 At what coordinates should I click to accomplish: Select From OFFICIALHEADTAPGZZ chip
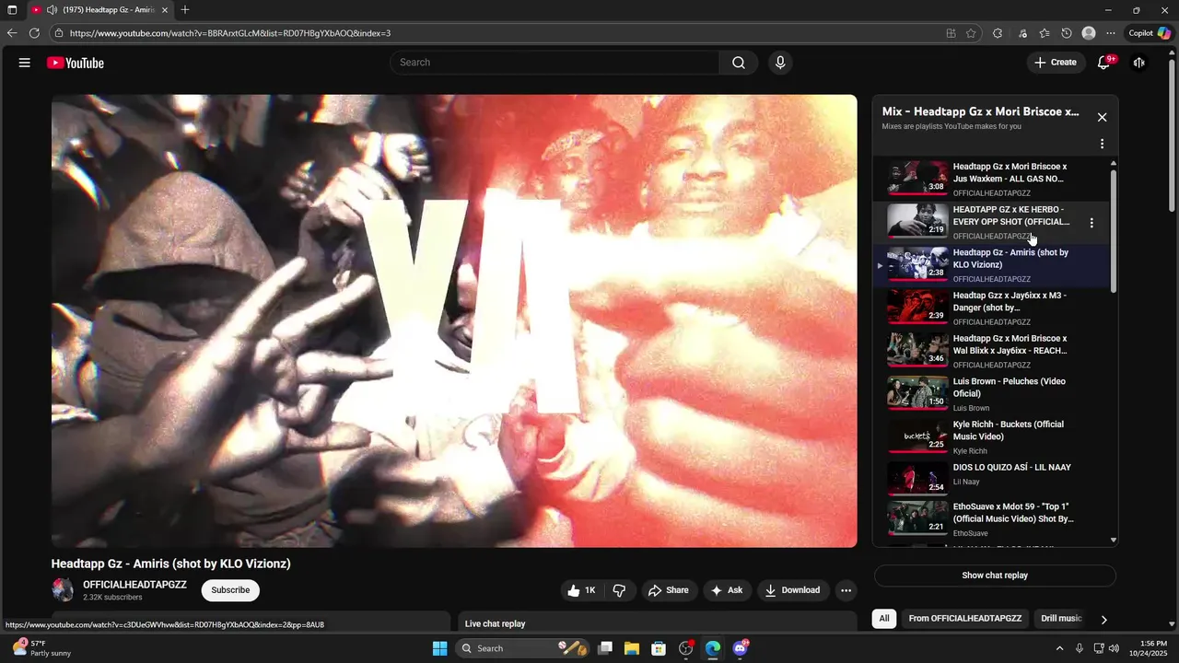pyautogui.click(x=965, y=619)
